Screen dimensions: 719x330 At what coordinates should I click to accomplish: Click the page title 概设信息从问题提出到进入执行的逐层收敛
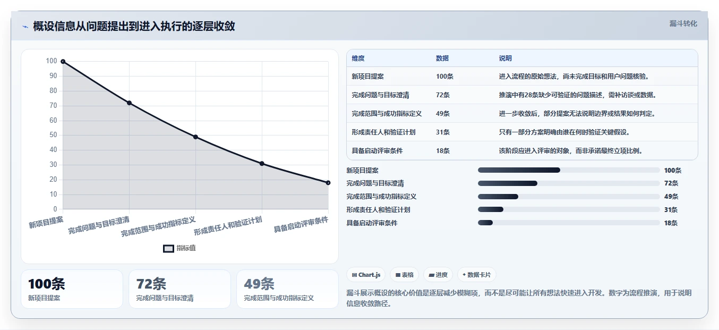point(134,26)
